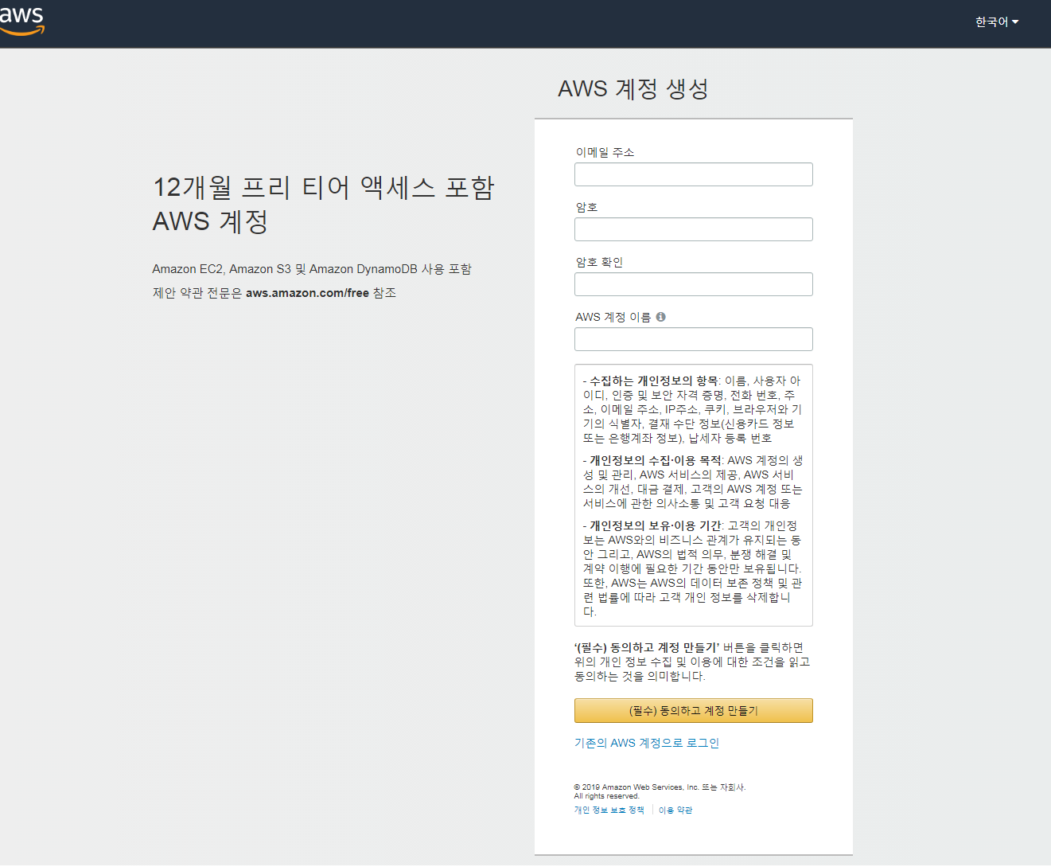
Task: Open the 개인 정보 보호 정책 link
Action: [609, 810]
